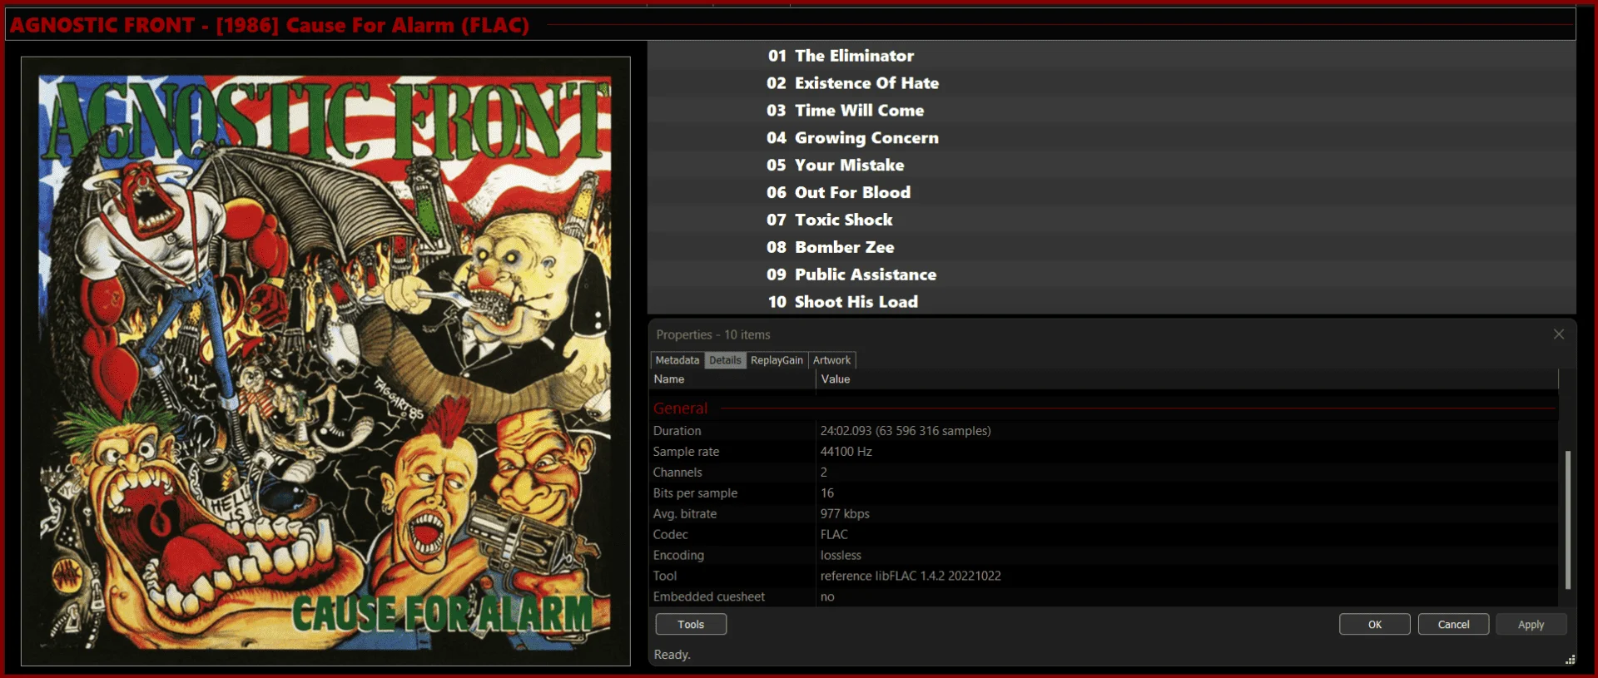Click the 977 kbps value
Viewport: 1598px width, 678px height.
[x=845, y=514]
